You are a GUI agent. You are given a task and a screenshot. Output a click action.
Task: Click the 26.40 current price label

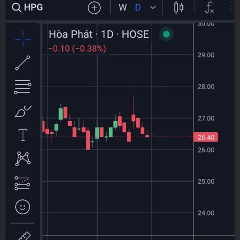tap(206, 137)
